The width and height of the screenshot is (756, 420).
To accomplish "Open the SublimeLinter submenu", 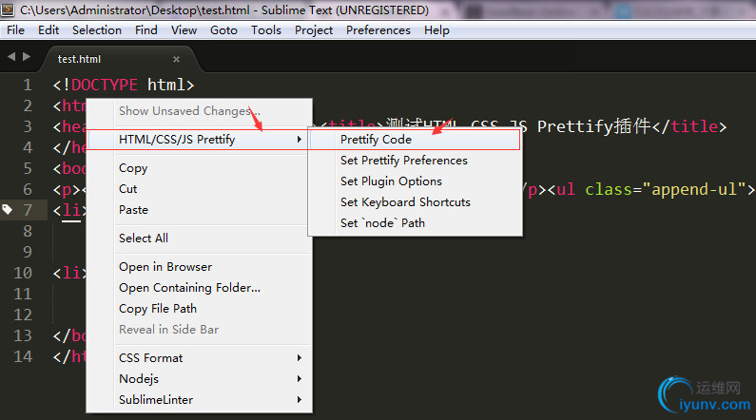I will 199,400.
